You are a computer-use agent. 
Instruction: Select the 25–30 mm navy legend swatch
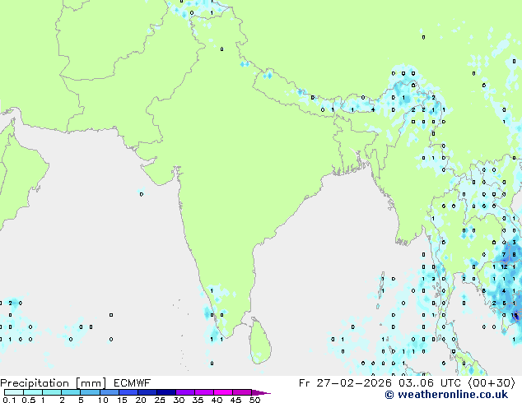(165, 392)
